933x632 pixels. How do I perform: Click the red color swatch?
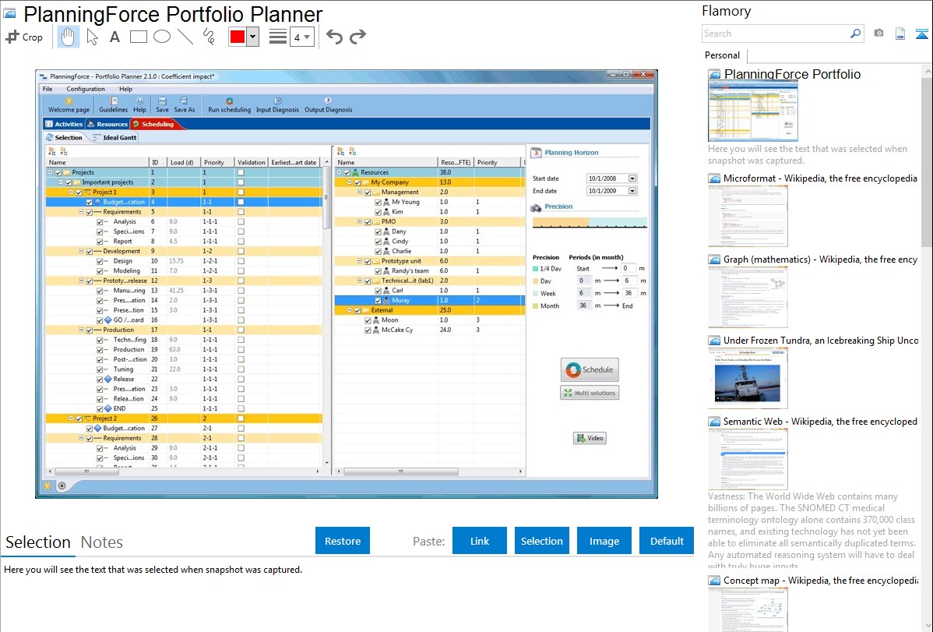pyautogui.click(x=238, y=37)
